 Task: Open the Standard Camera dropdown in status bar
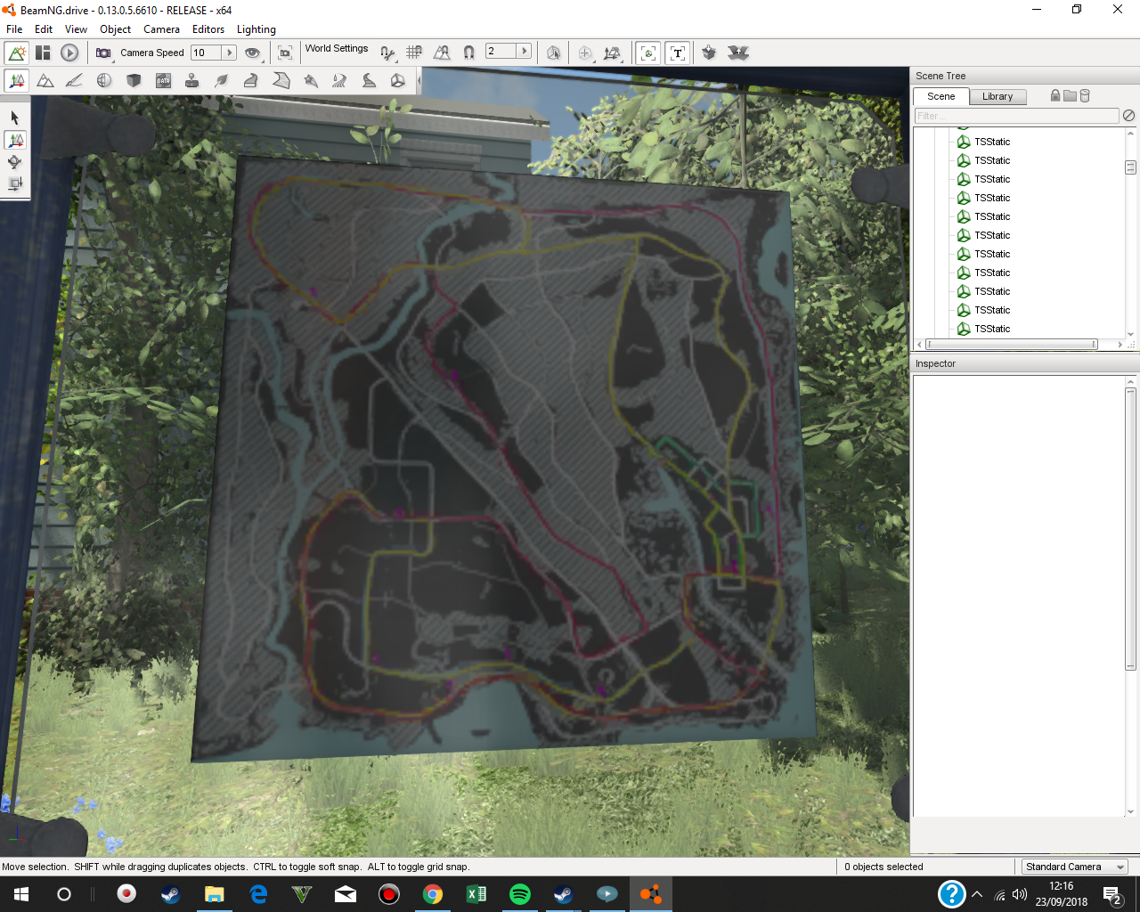pos(1074,867)
